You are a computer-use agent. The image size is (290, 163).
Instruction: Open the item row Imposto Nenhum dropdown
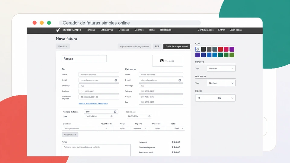coord(139,129)
